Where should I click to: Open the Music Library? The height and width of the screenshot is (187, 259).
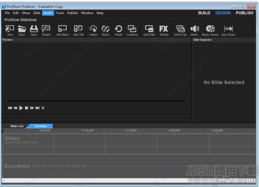click(210, 31)
